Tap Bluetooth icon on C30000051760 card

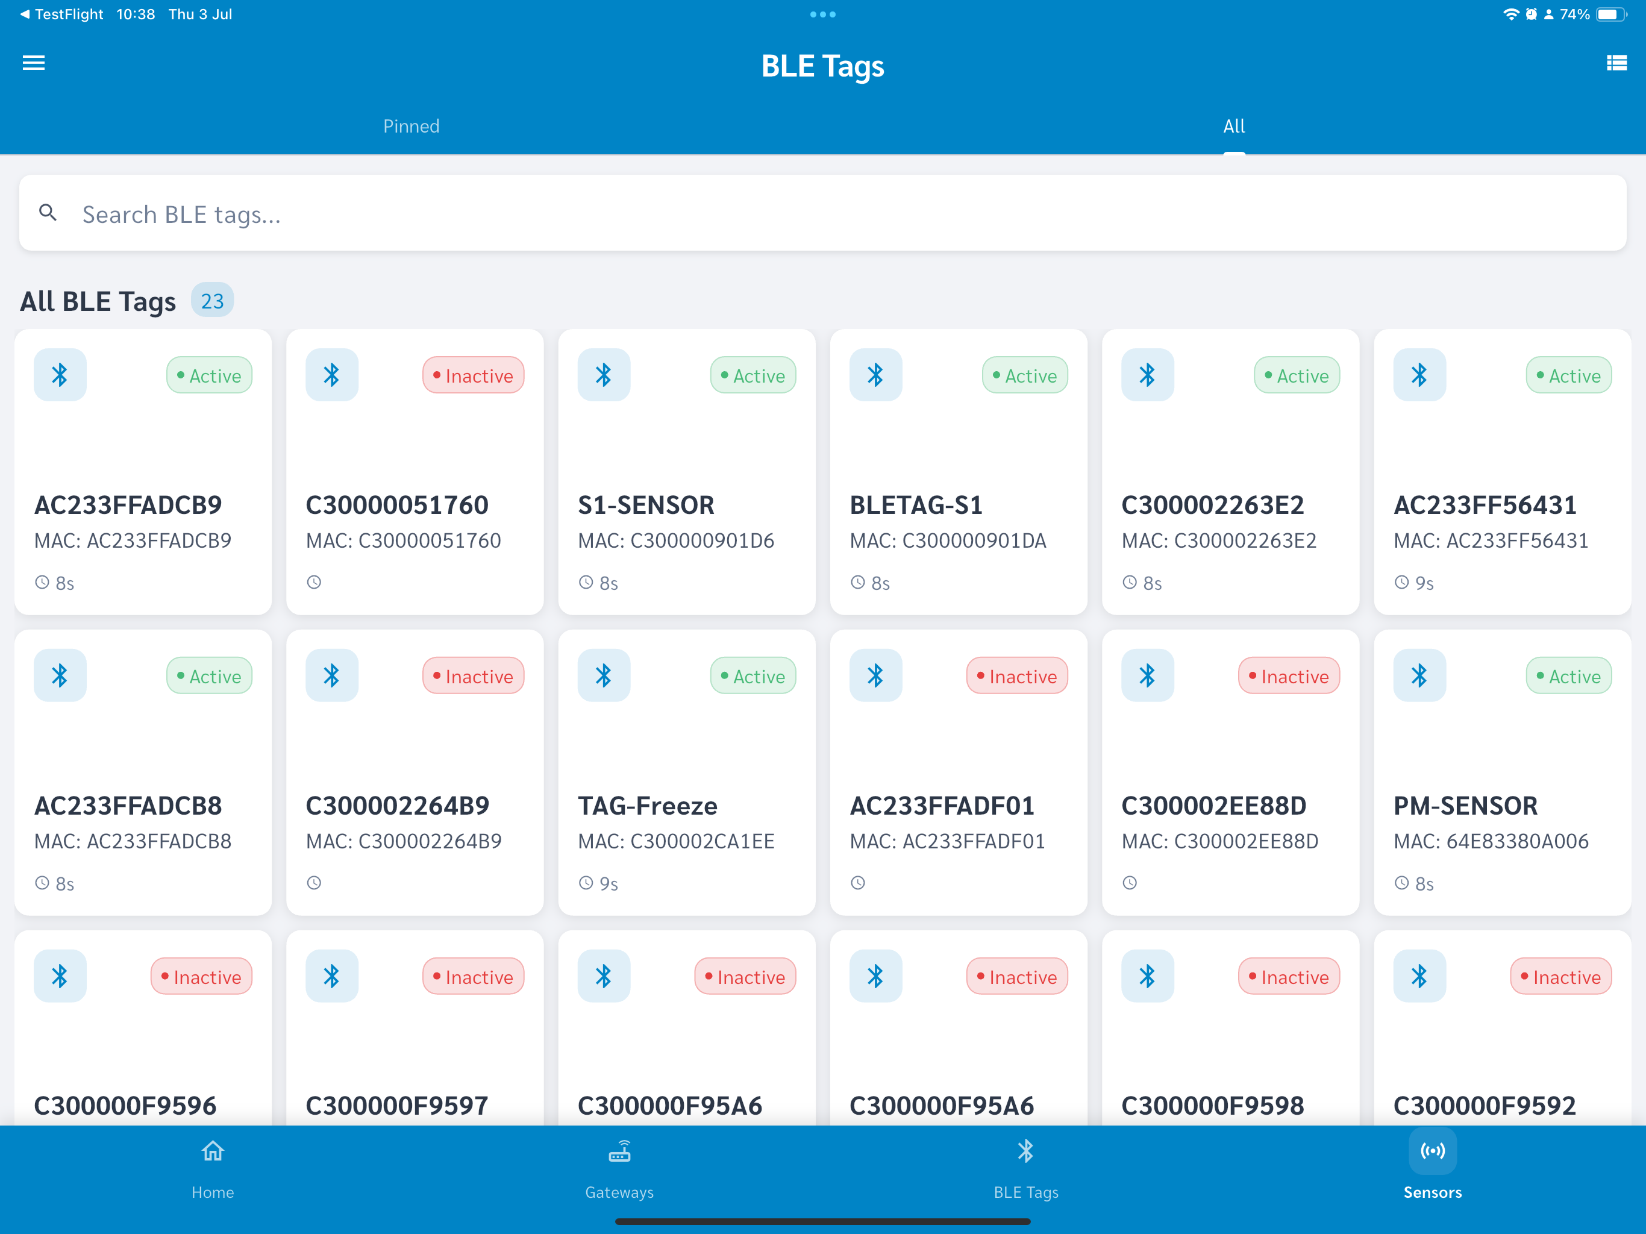332,375
